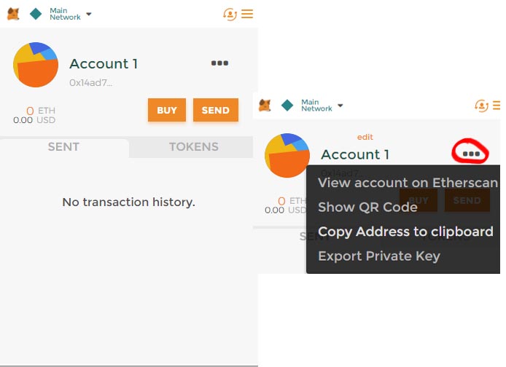Click the Account 1 name in left panel
Viewport: 506px width, 367px height.
pos(104,63)
